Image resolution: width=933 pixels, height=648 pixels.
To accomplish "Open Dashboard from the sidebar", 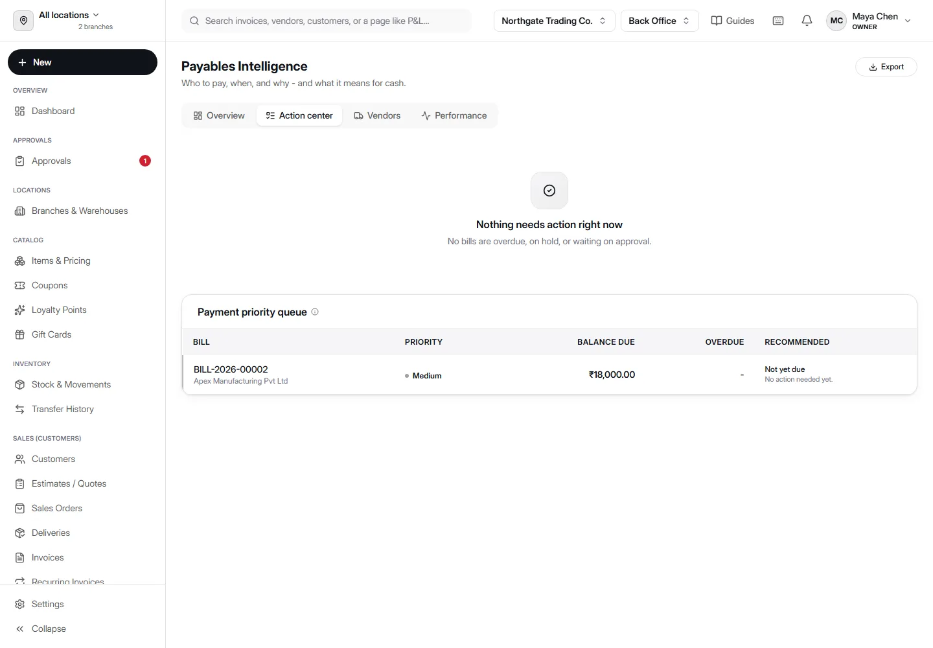I will [82, 111].
